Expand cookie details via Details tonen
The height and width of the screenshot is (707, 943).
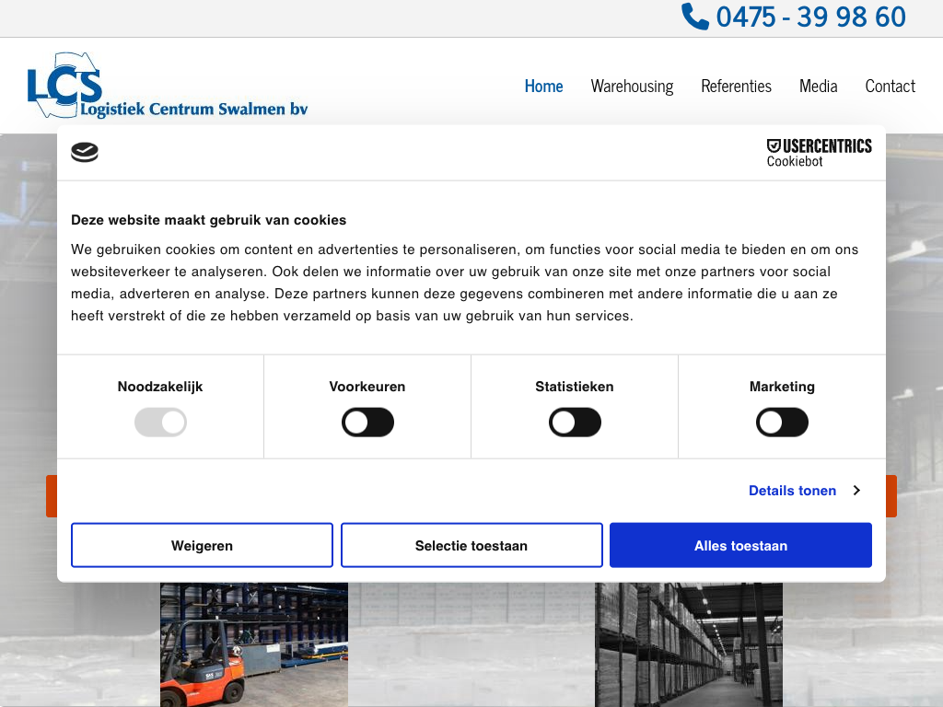click(x=792, y=491)
